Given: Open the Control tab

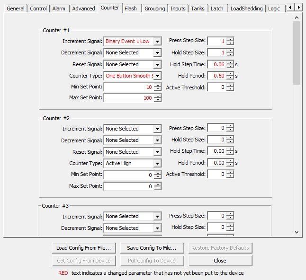Looking at the screenshot, I should [x=38, y=9].
